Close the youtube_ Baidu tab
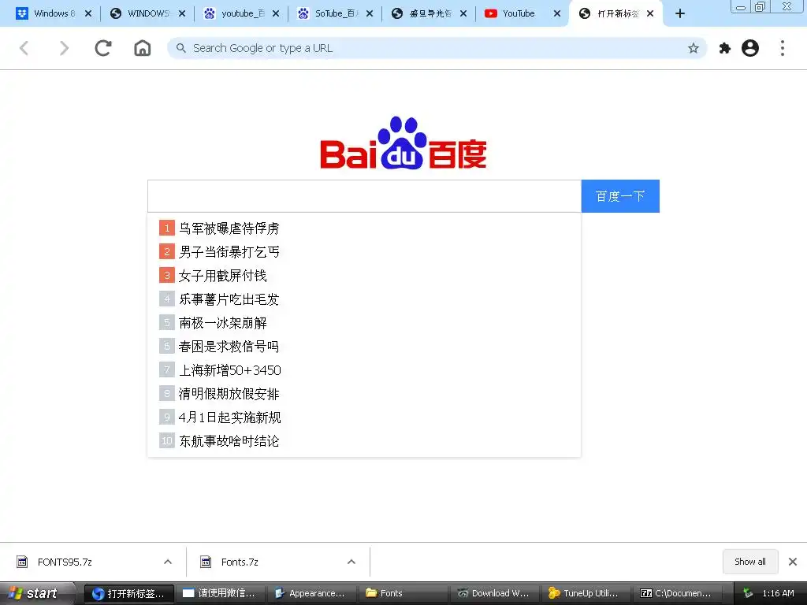This screenshot has width=807, height=605. pos(276,14)
